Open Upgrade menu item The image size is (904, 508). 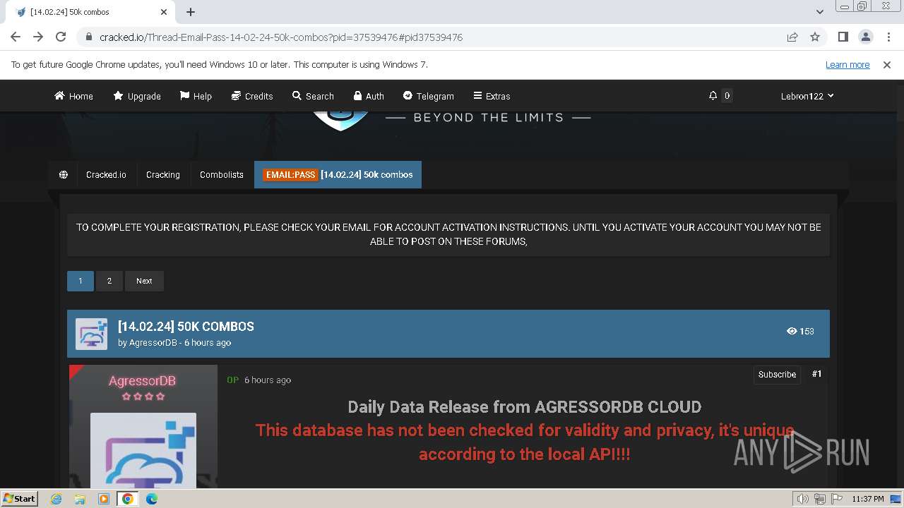click(x=137, y=96)
